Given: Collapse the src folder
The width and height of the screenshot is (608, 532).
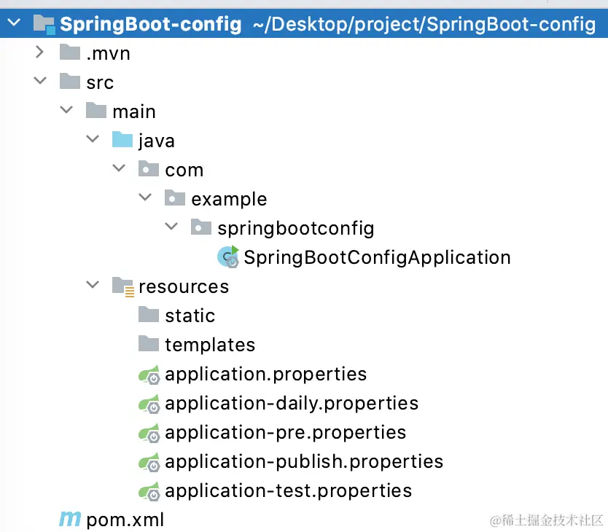Looking at the screenshot, I should [40, 82].
